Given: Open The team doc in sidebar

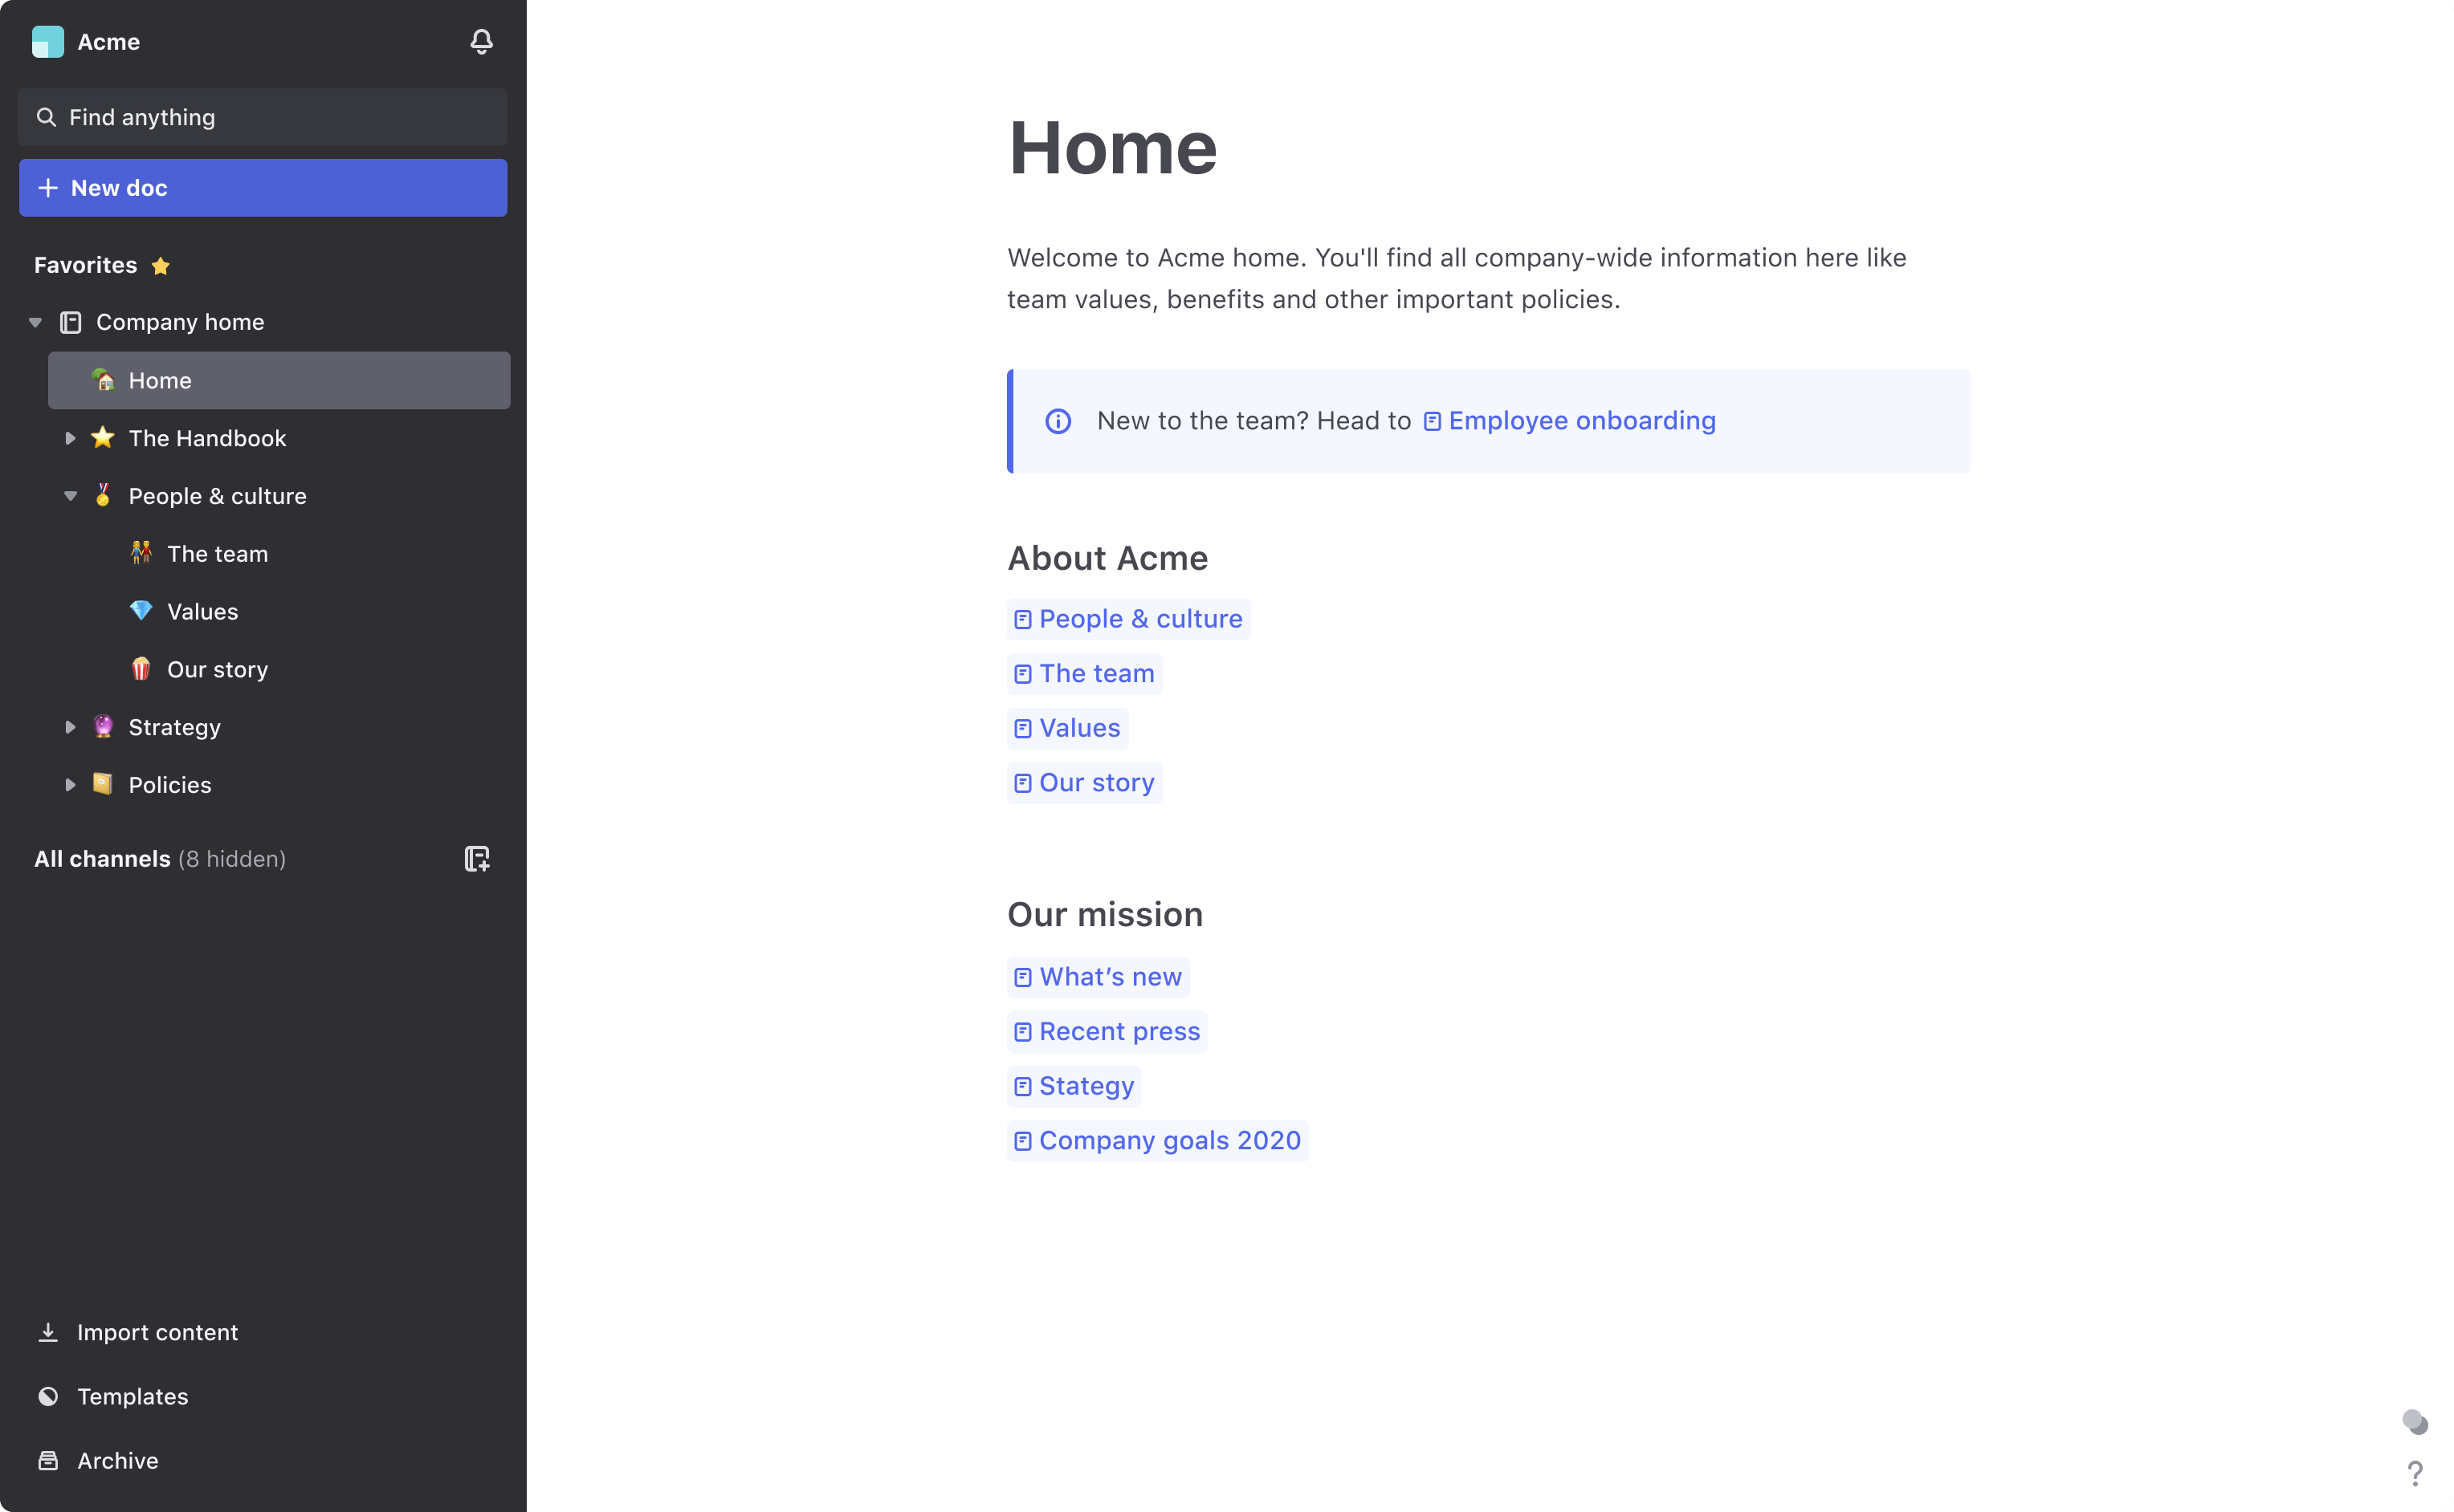Looking at the screenshot, I should [217, 554].
